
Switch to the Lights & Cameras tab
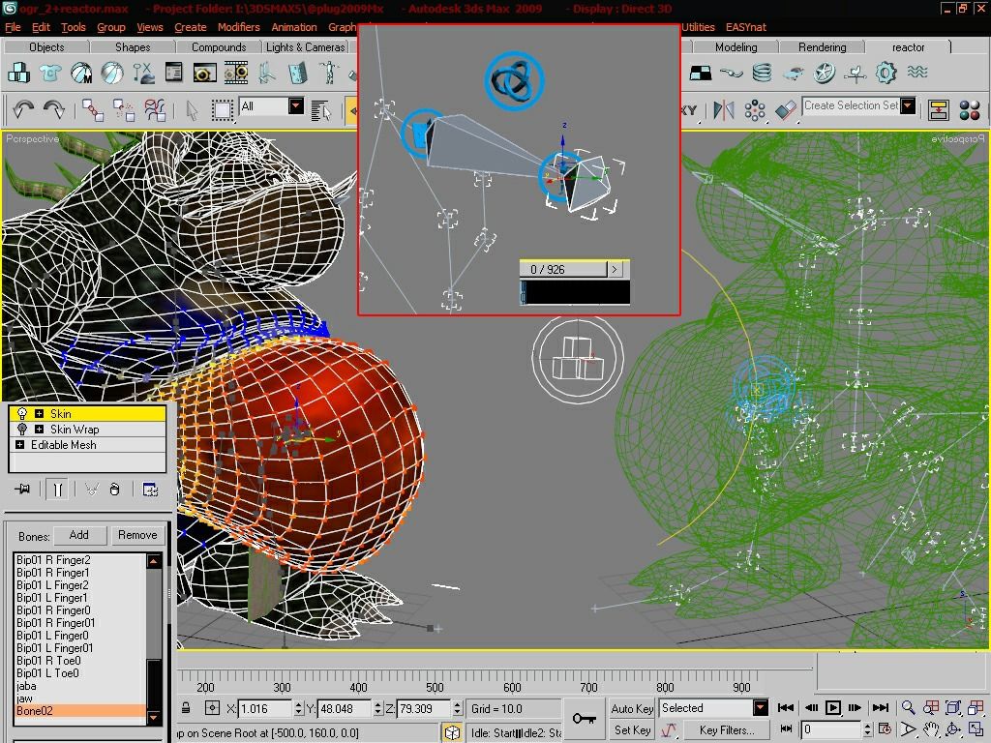(305, 47)
